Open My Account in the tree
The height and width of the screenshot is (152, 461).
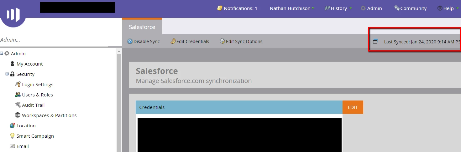coord(30,64)
